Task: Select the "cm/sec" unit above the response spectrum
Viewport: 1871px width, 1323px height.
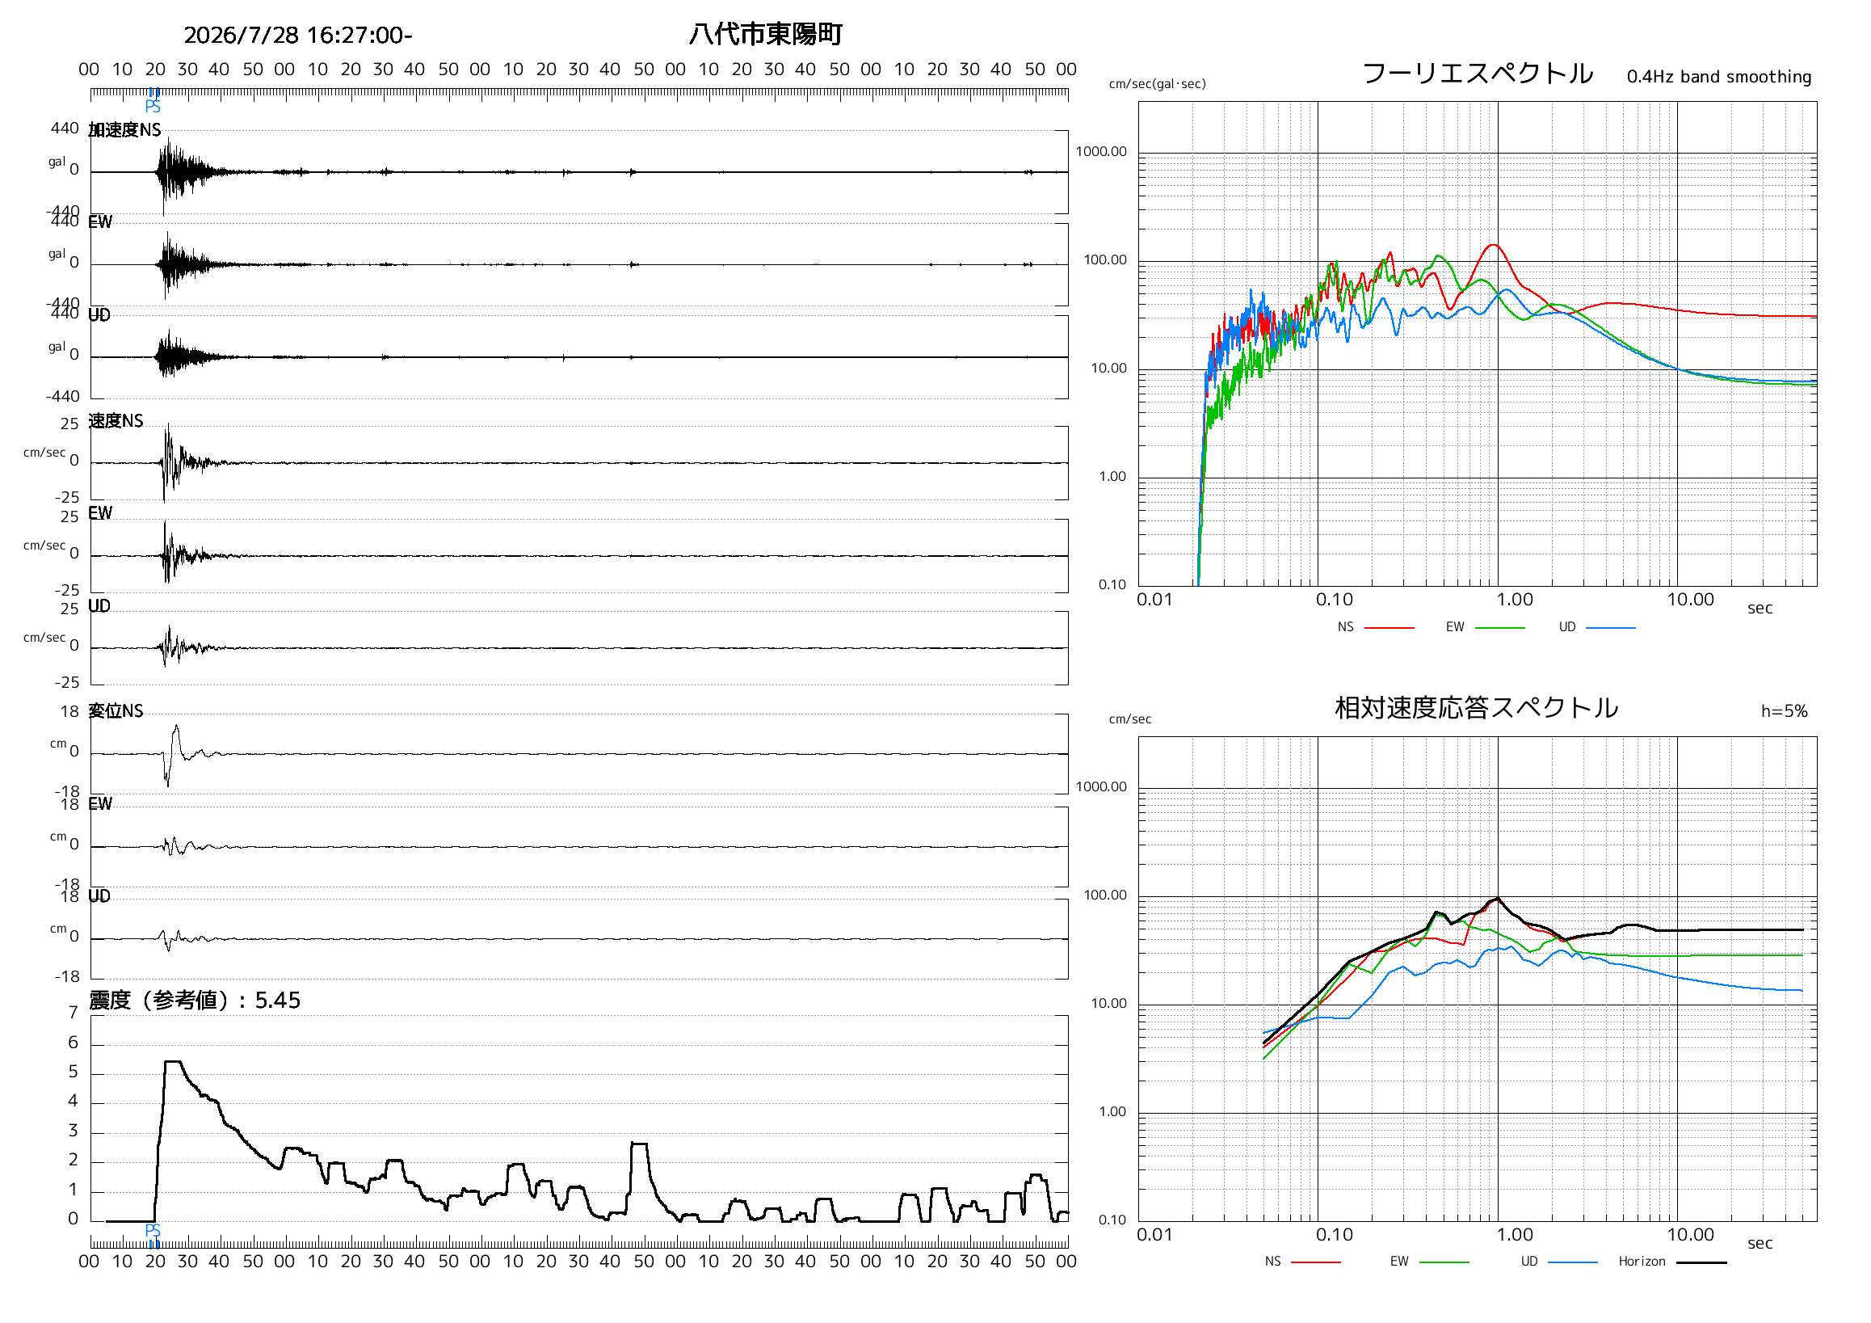Action: point(1130,719)
